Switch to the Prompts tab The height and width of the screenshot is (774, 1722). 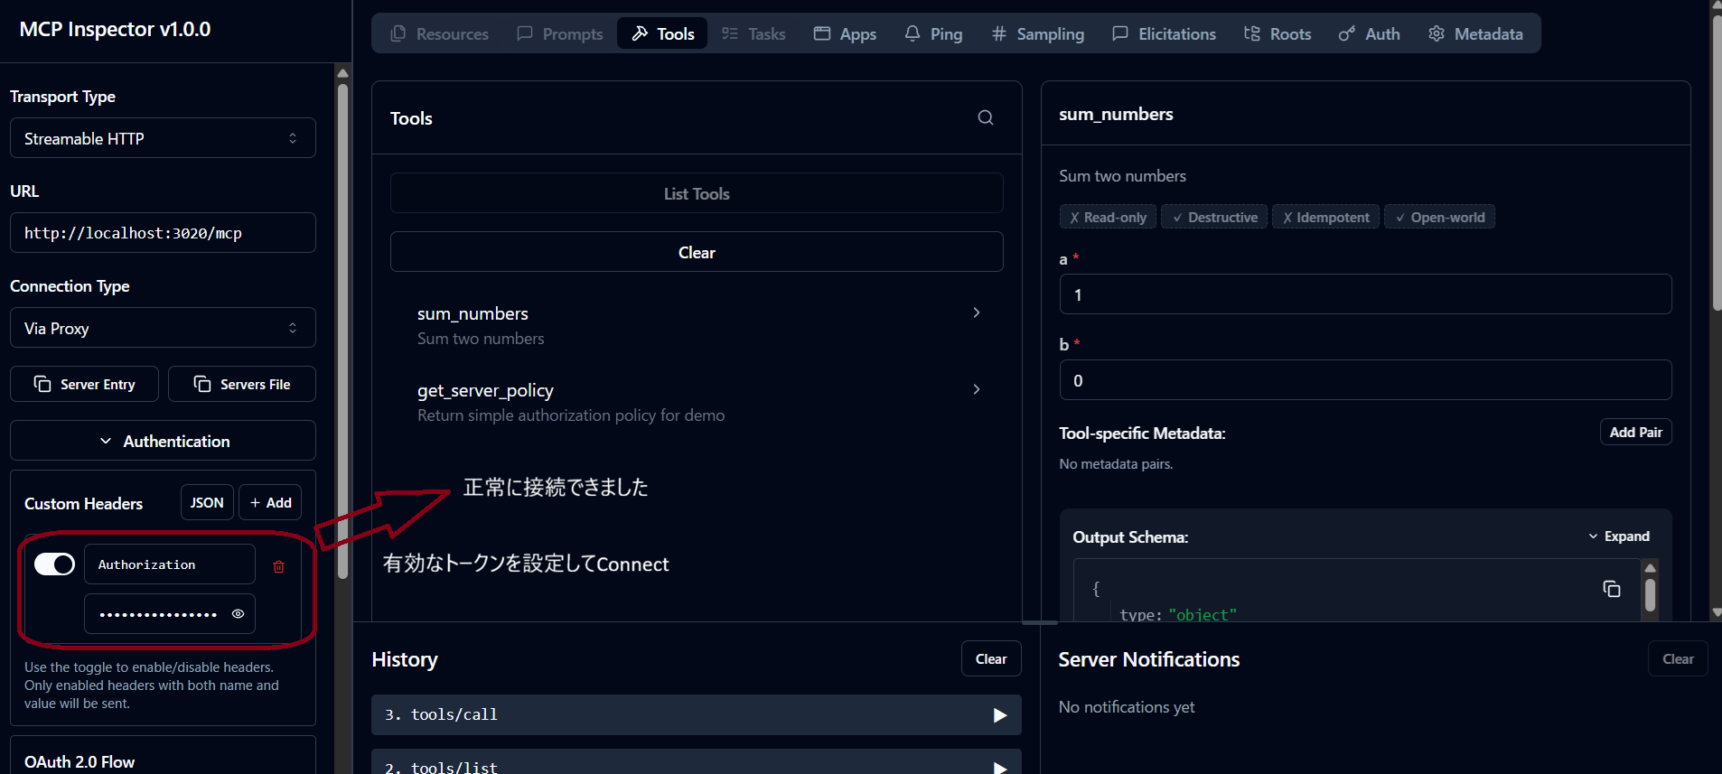point(559,33)
